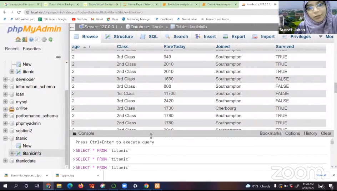The height and width of the screenshot is (191, 337).
Task: Go to phpMyAdmin home via house icon
Action: pyautogui.click(x=18, y=40)
